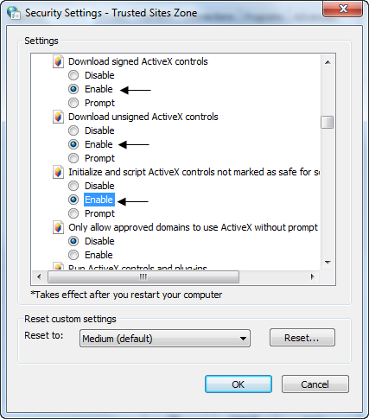
Task: Click the settings list down scroll arrow
Action: click(328, 262)
